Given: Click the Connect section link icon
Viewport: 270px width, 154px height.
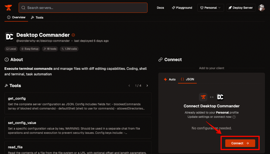Looking at the screenshot, I should [x=160, y=60].
